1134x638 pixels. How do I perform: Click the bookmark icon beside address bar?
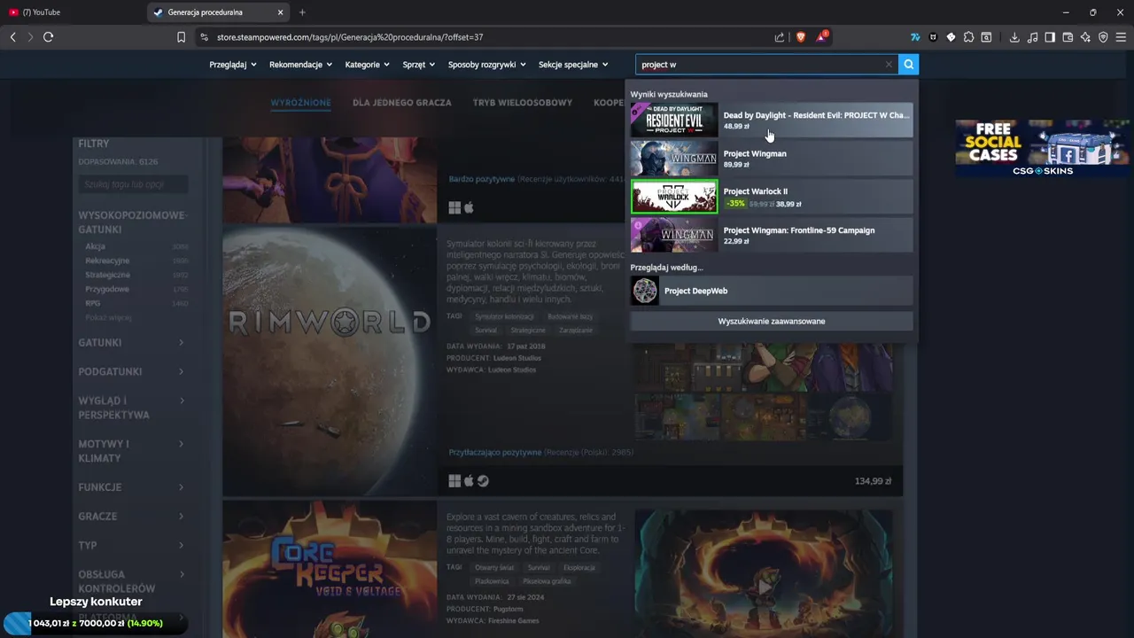point(181,37)
